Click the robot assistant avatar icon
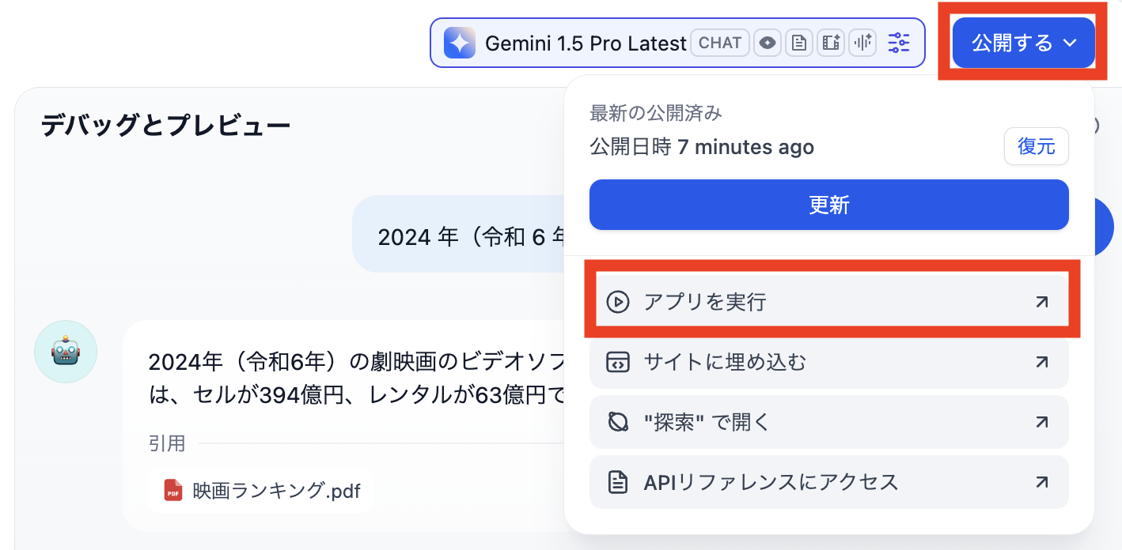Viewport: 1122px width, 550px height. coord(66,350)
